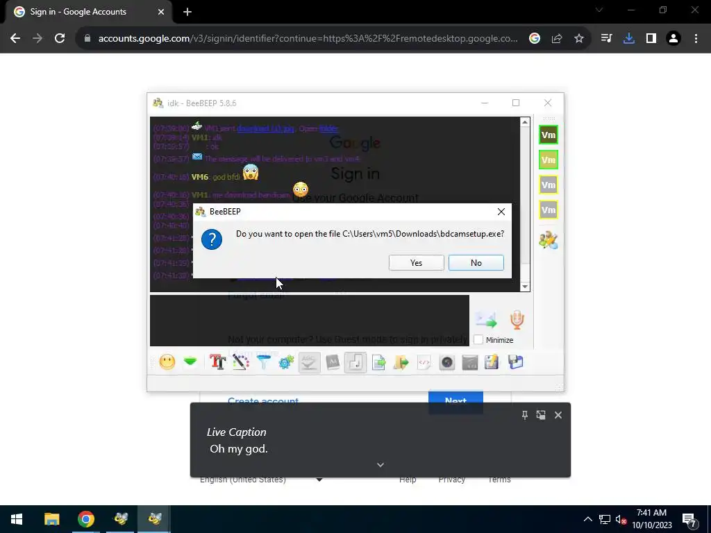Click the send folder arrow icon
The width and height of the screenshot is (711, 533).
coord(401,362)
